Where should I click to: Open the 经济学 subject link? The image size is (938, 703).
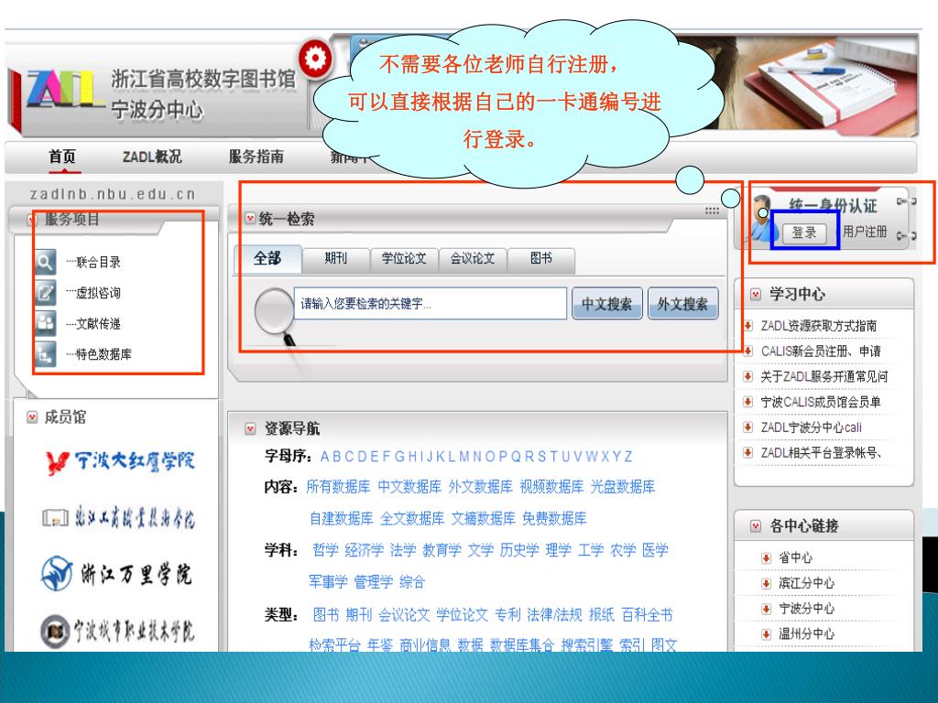[x=364, y=550]
